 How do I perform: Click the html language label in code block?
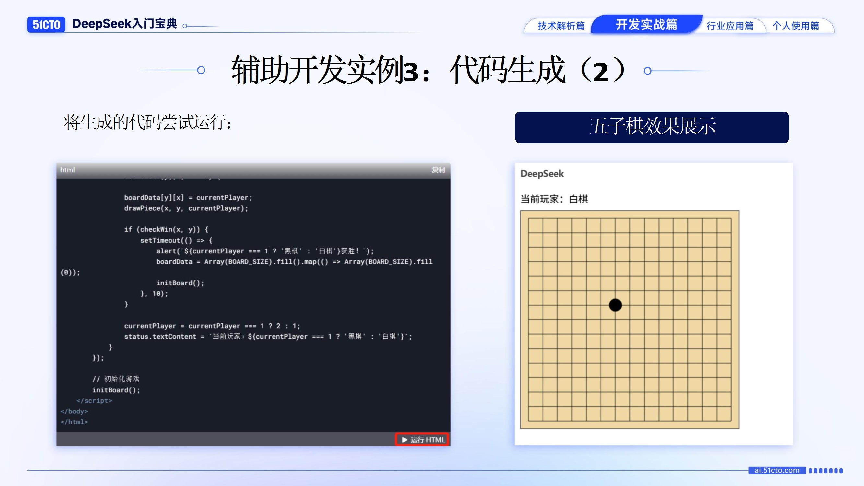tap(67, 170)
